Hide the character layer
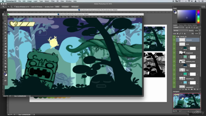The height and width of the screenshot is (116, 206). click(174, 40)
